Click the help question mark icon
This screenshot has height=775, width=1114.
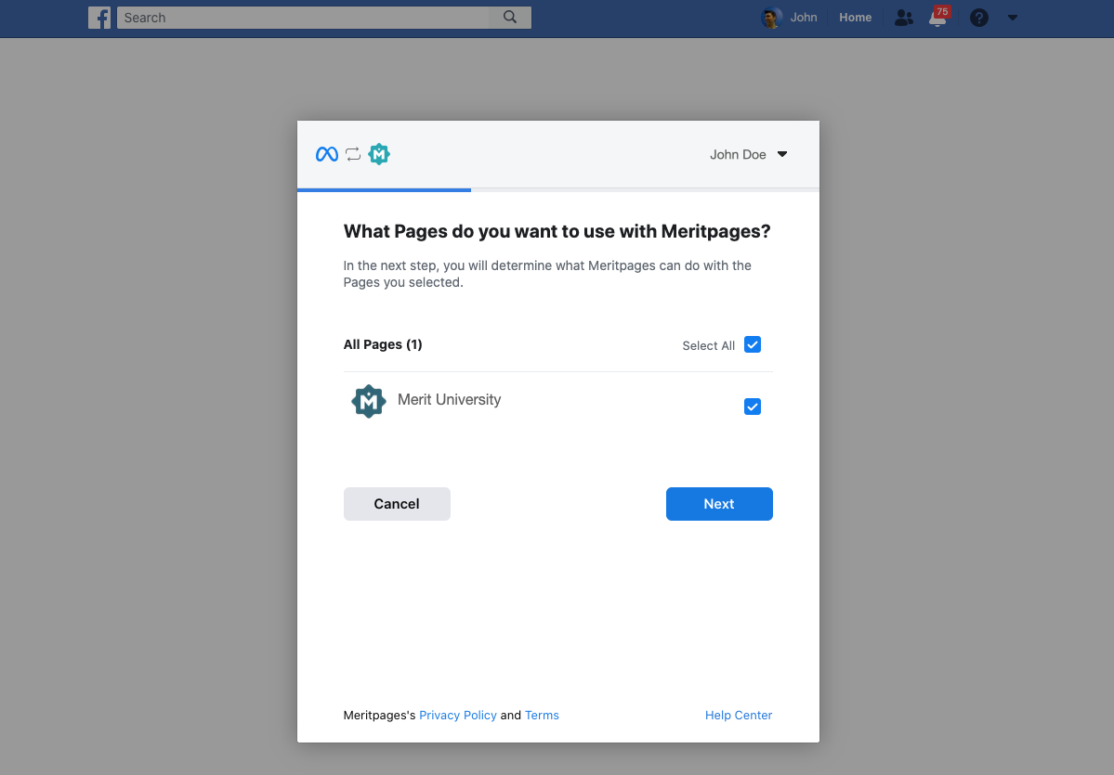[x=979, y=18]
